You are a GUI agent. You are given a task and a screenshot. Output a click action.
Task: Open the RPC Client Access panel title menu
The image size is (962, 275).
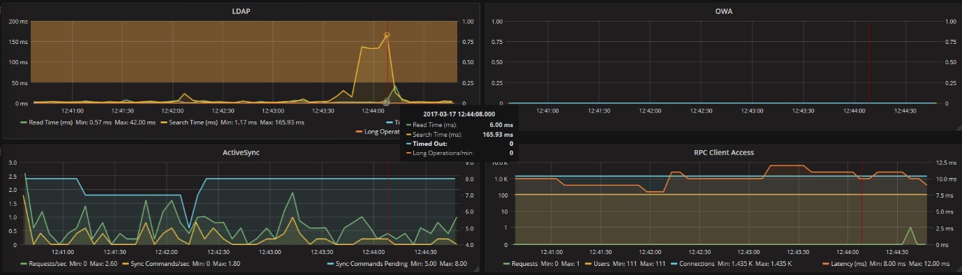coord(723,153)
